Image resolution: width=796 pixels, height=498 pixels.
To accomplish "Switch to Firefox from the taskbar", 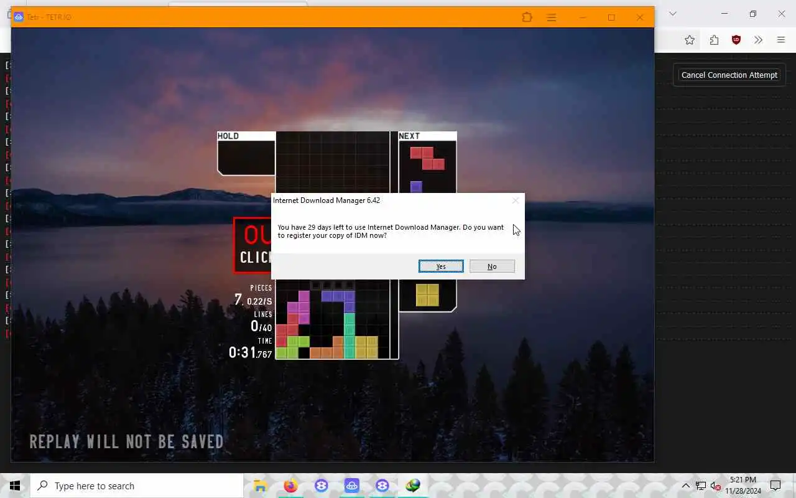I will [x=290, y=486].
